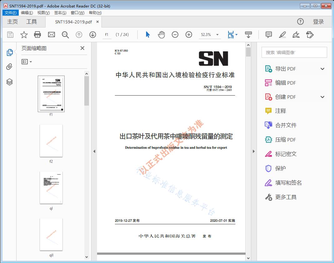Image resolution: width=334 pixels, height=263 pixels.
Task: Toggle the page thumbnails panel icon
Action: coord(9,52)
